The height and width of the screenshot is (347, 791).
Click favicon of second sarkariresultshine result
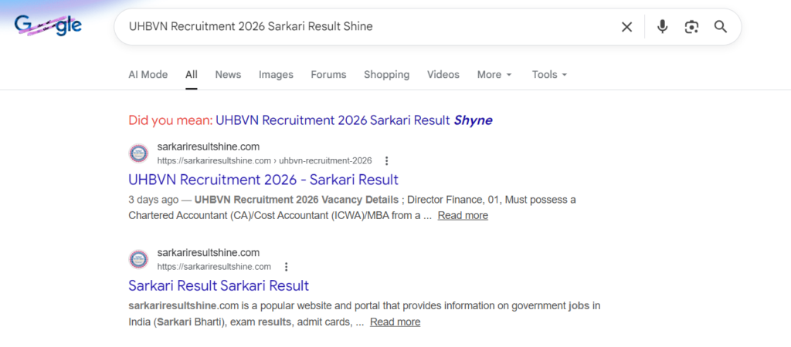(x=138, y=259)
